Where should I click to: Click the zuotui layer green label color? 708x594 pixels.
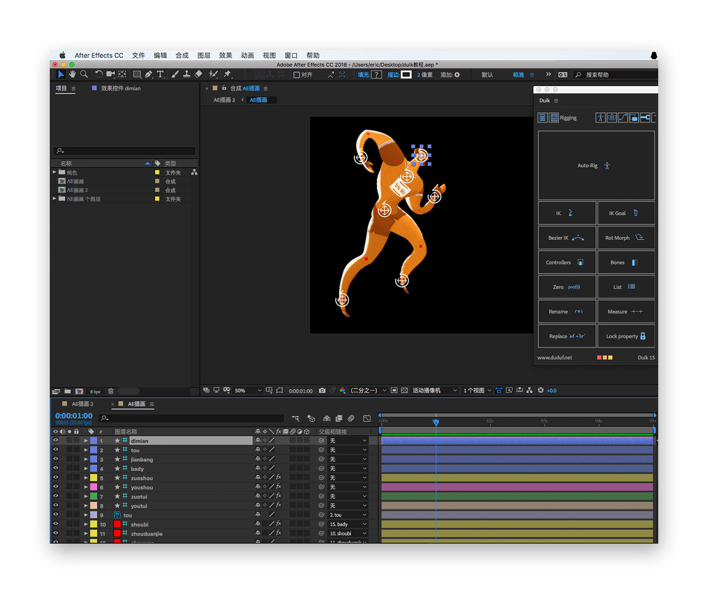point(93,496)
